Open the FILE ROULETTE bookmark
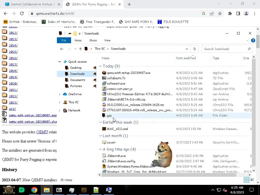This screenshot has width=260, height=195. (x=173, y=22)
